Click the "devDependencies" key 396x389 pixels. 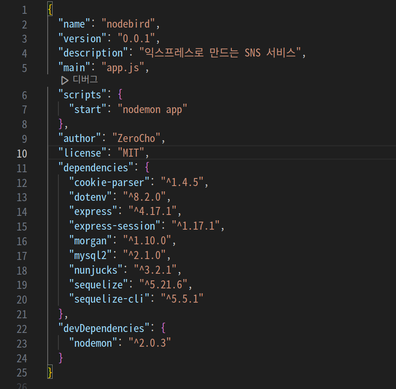coord(104,328)
